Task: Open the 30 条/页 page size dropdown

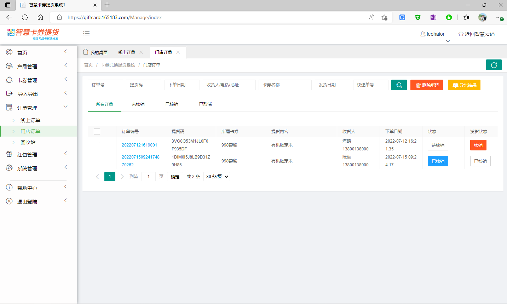Action: point(217,177)
